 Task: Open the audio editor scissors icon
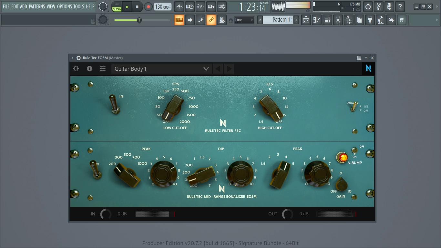coord(379,6)
